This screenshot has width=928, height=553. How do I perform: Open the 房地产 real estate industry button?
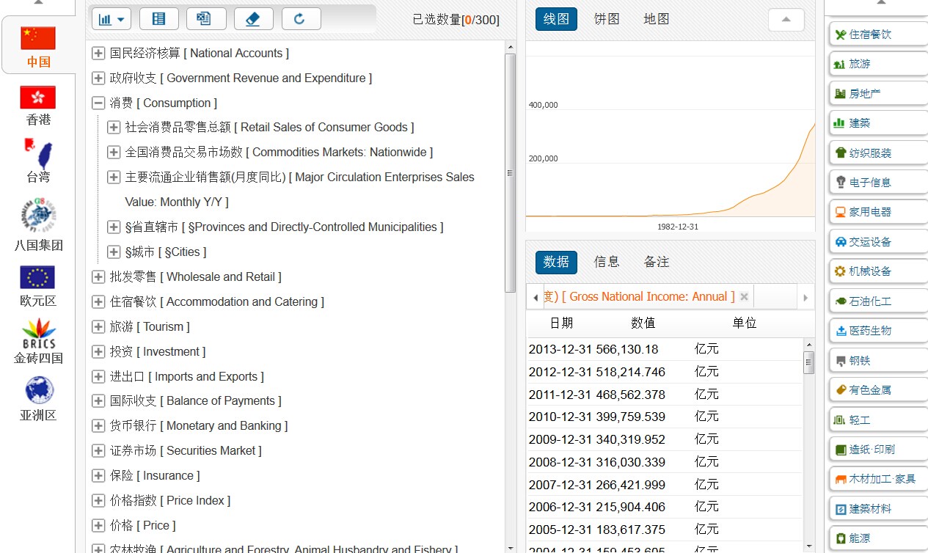tap(878, 94)
